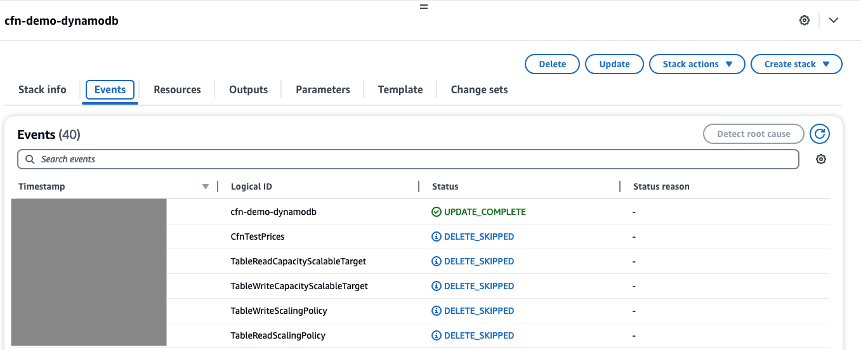The image size is (861, 350).
Task: Select TableWriteScalingPolicy logical ID
Action: pos(279,311)
